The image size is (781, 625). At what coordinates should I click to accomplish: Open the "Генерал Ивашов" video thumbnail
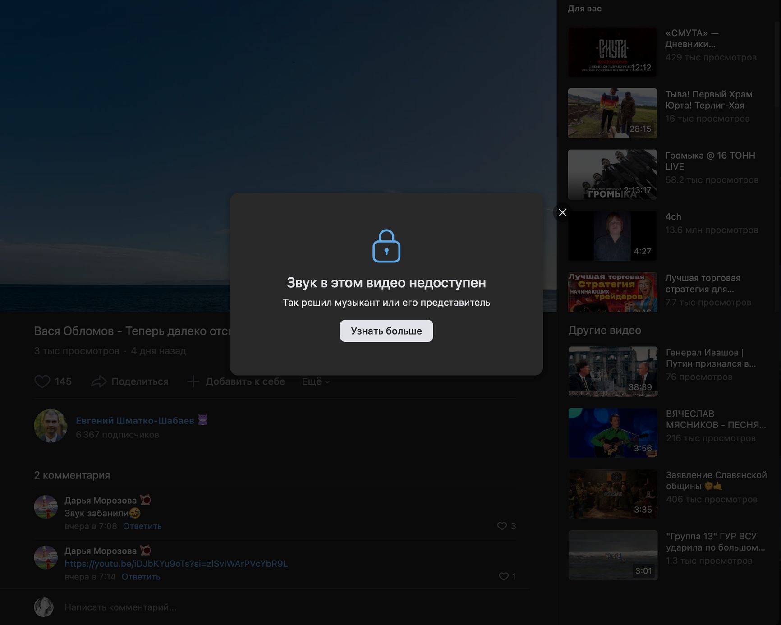pos(613,371)
